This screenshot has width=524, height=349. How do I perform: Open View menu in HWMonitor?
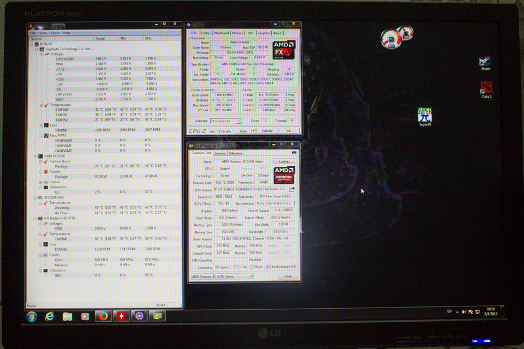tap(43, 33)
